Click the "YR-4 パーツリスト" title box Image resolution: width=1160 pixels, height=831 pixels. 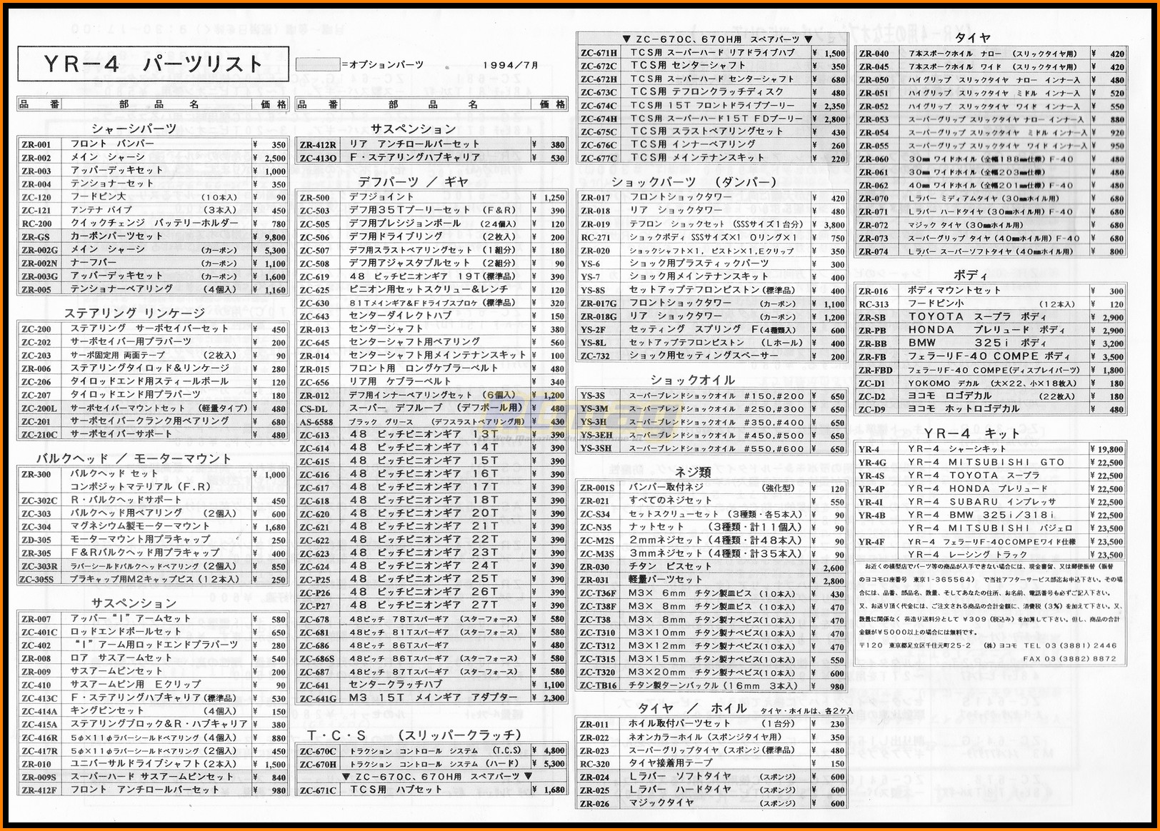(154, 64)
